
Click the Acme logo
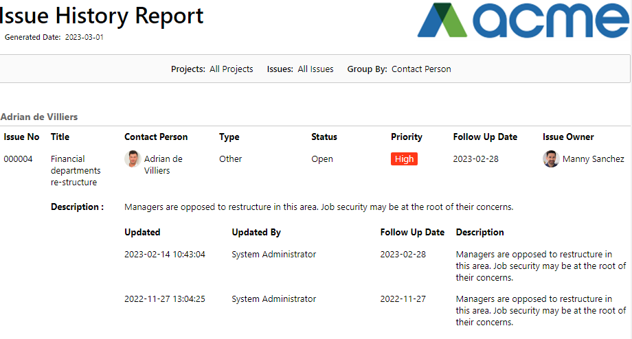pyautogui.click(x=523, y=20)
